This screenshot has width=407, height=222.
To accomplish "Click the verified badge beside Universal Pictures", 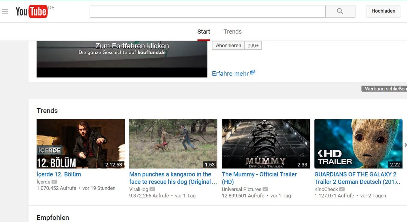I will (x=265, y=189).
